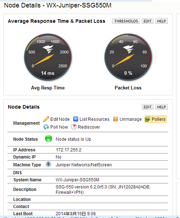The height and width of the screenshot is (218, 180).
Task: Click the Edit Node pencil icon
Action: coord(46,119)
